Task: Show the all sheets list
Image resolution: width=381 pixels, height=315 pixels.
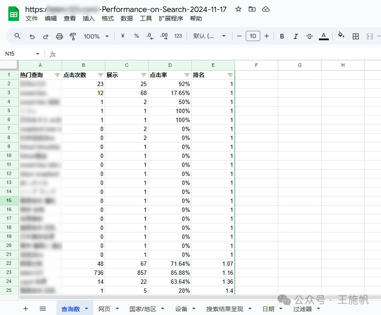Action: (x=43, y=309)
